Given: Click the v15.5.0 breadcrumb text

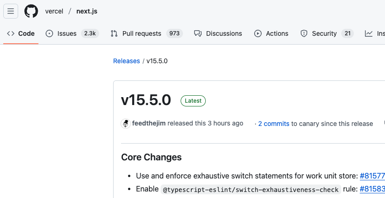Looking at the screenshot, I should click(x=157, y=61).
